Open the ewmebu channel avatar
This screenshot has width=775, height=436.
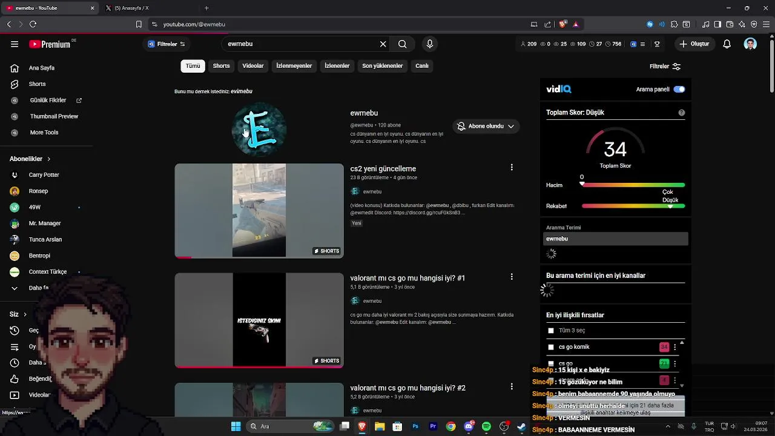[259, 130]
